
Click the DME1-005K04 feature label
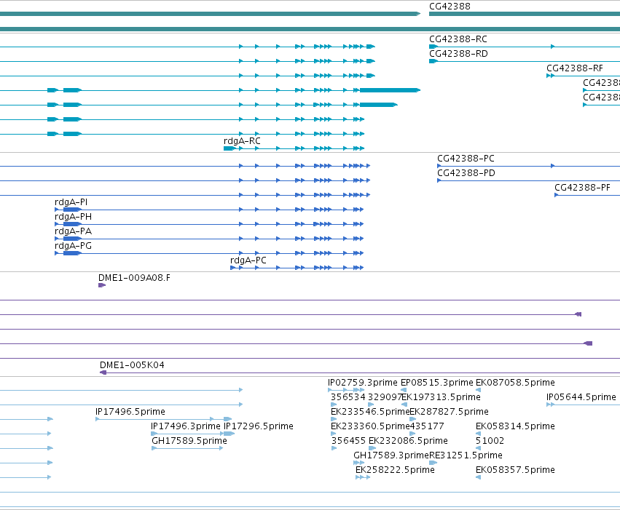click(132, 365)
